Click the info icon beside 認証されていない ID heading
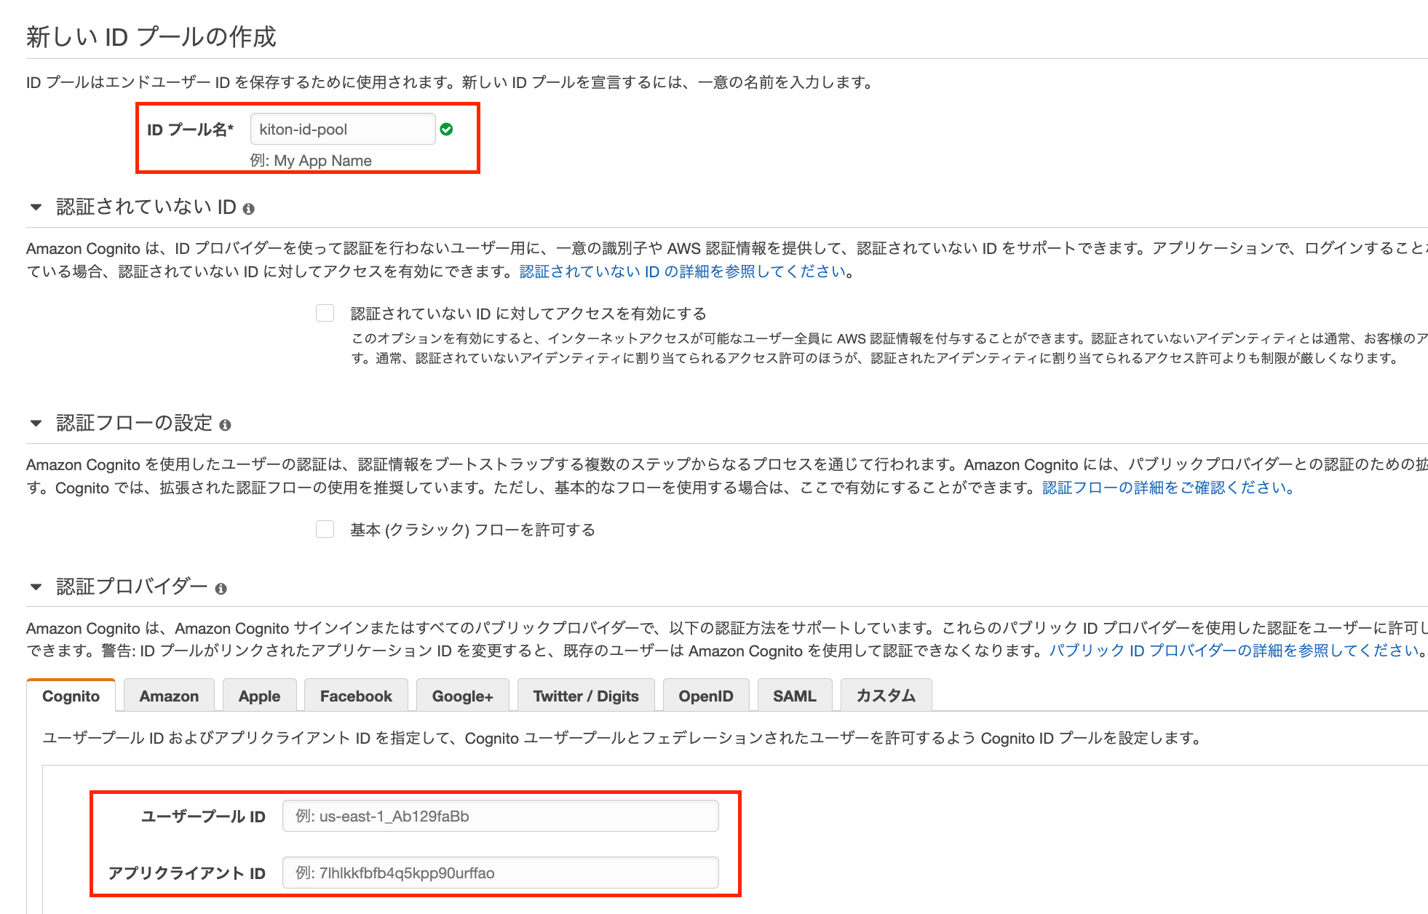Screen dimensions: 1428x914 [x=248, y=207]
